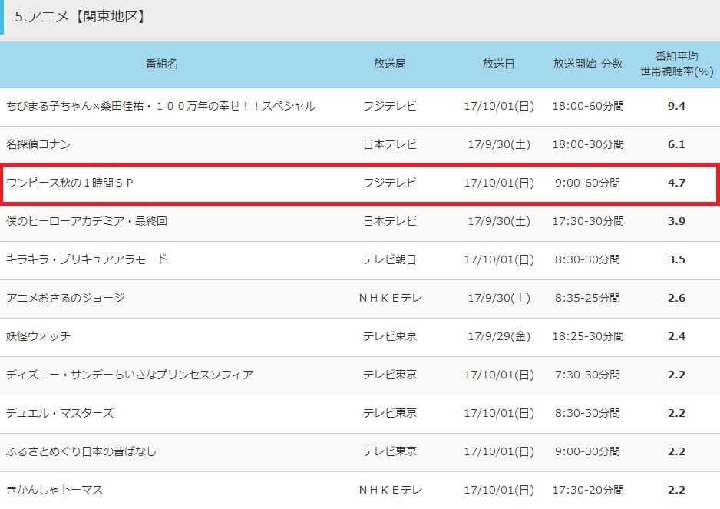720x509 pixels.
Task: Click the 17/9/30(土) date for 名探偵コナン
Action: (499, 144)
